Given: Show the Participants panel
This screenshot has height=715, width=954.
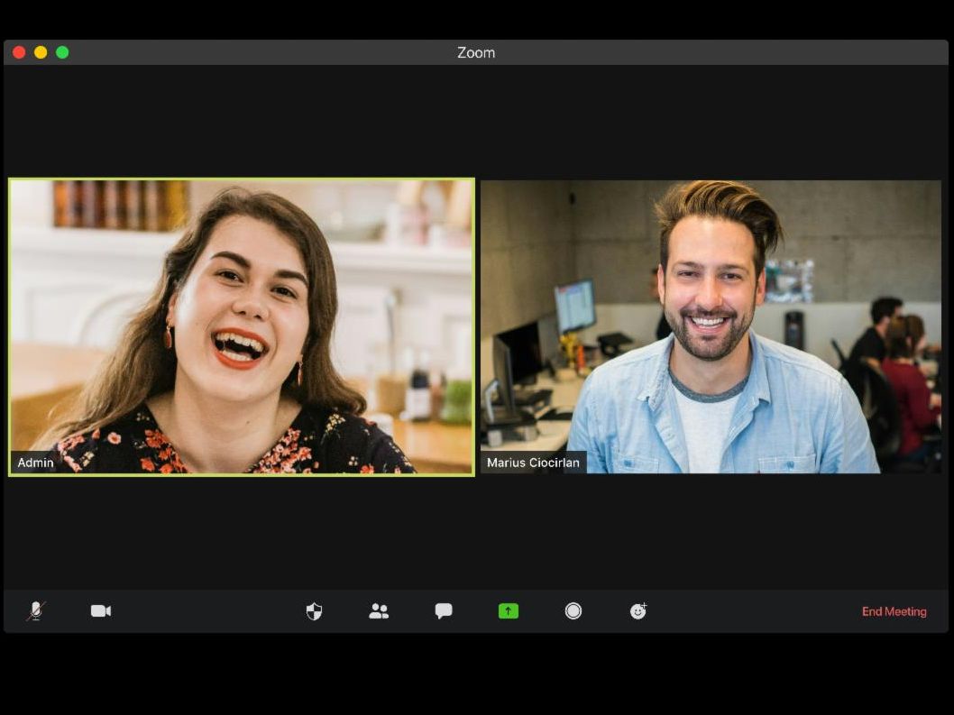Looking at the screenshot, I should (379, 611).
